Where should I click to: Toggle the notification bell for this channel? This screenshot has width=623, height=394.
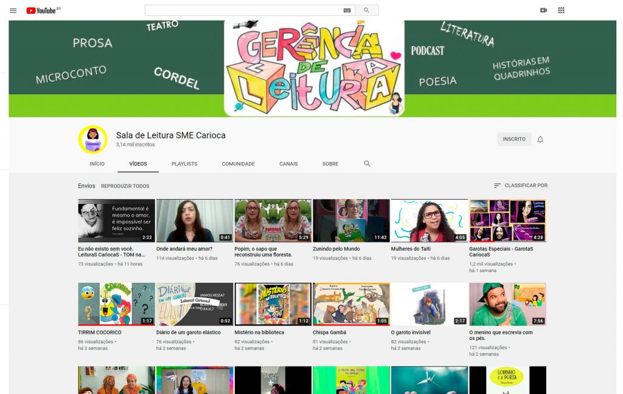540,140
